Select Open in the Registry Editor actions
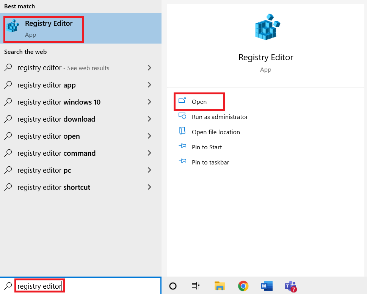The height and width of the screenshot is (294, 367). click(x=199, y=102)
